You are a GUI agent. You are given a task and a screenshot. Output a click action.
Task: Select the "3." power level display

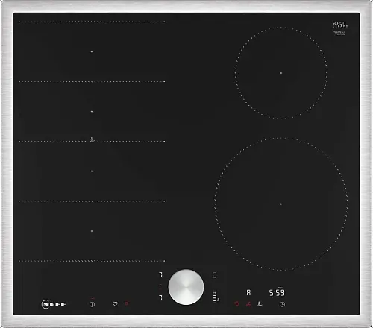pos(216,298)
